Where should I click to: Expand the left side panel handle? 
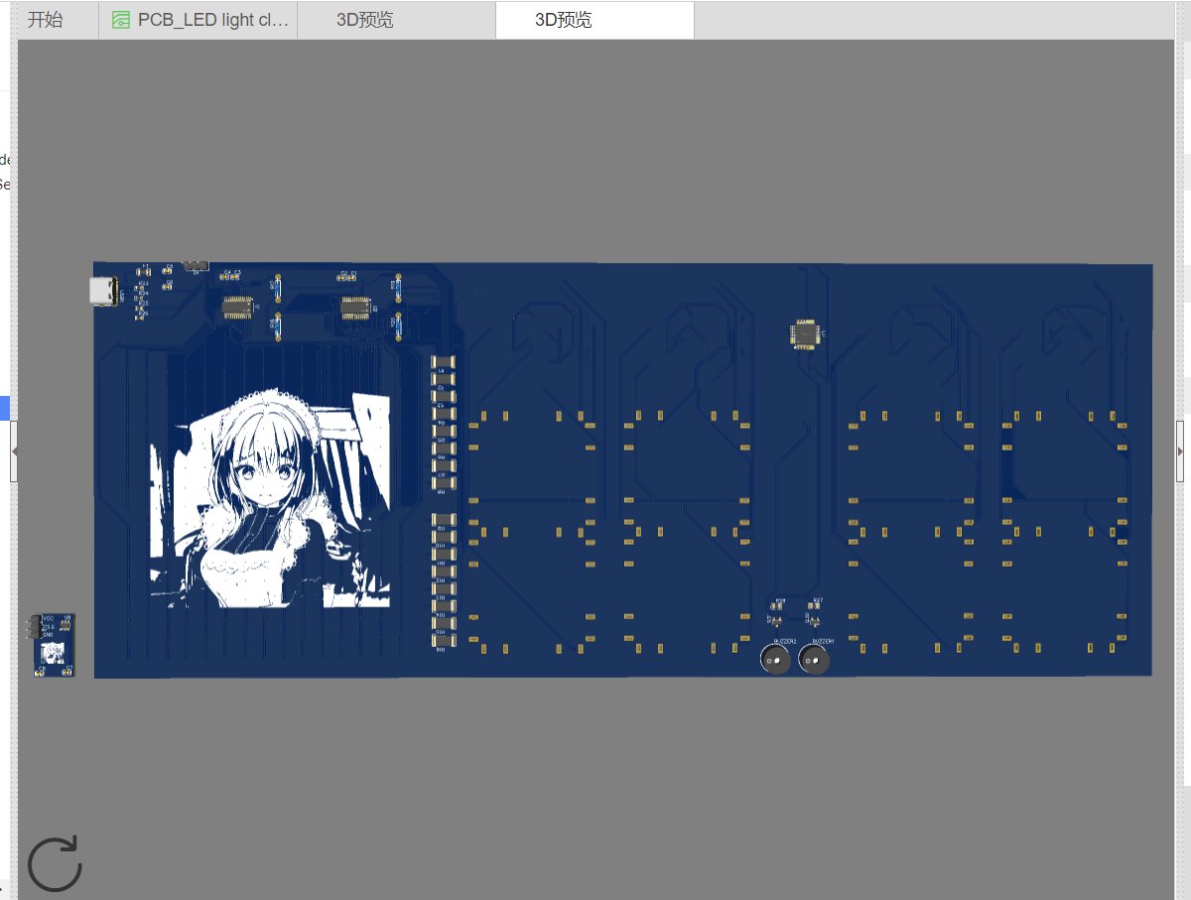click(x=14, y=451)
